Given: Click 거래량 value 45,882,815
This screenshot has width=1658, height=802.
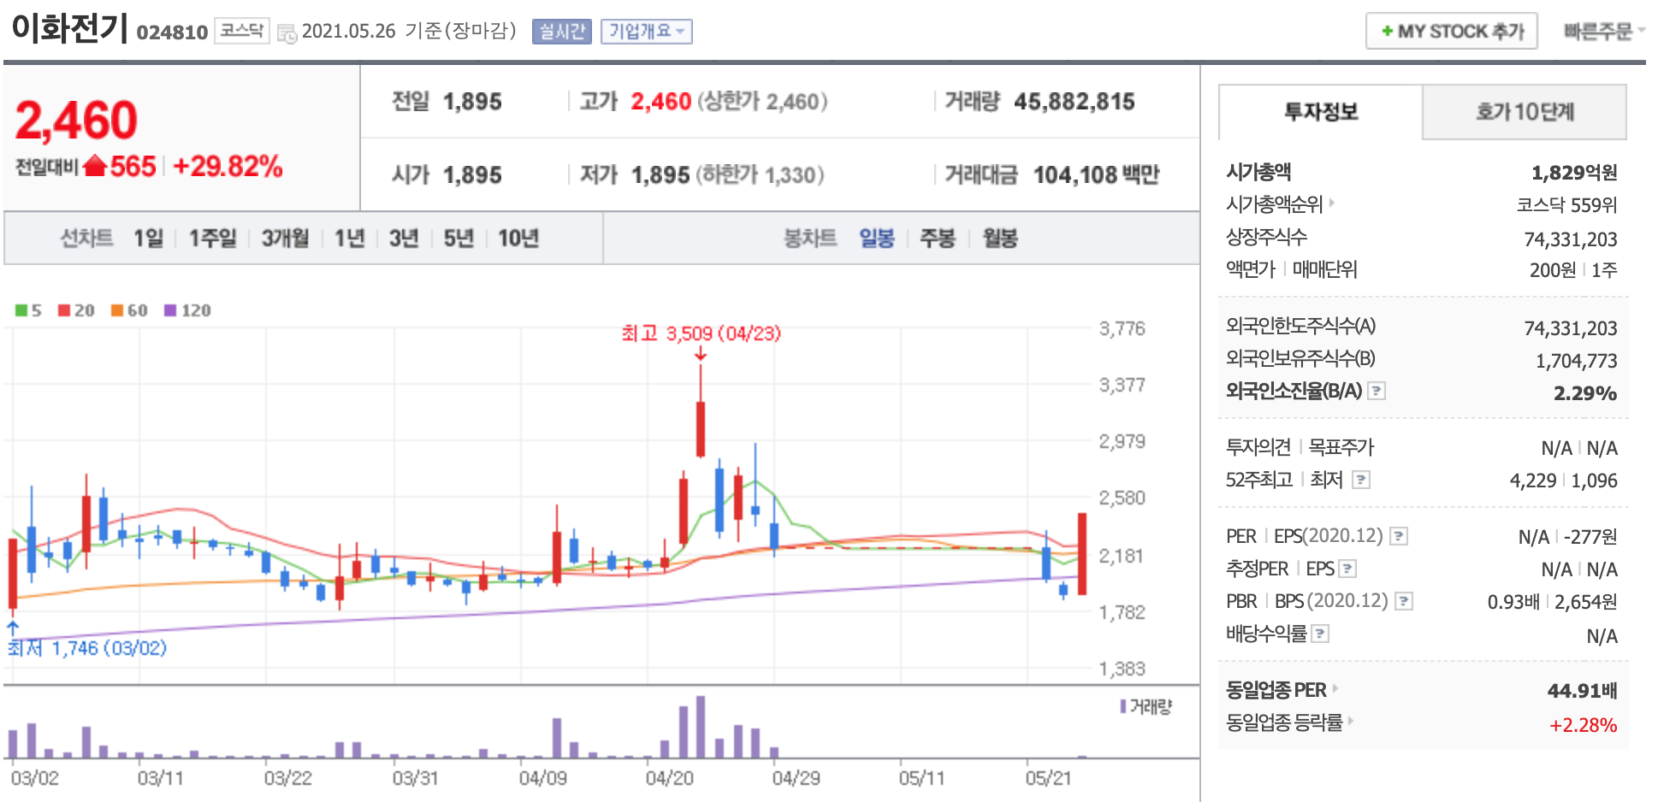Looking at the screenshot, I should click(1074, 102).
